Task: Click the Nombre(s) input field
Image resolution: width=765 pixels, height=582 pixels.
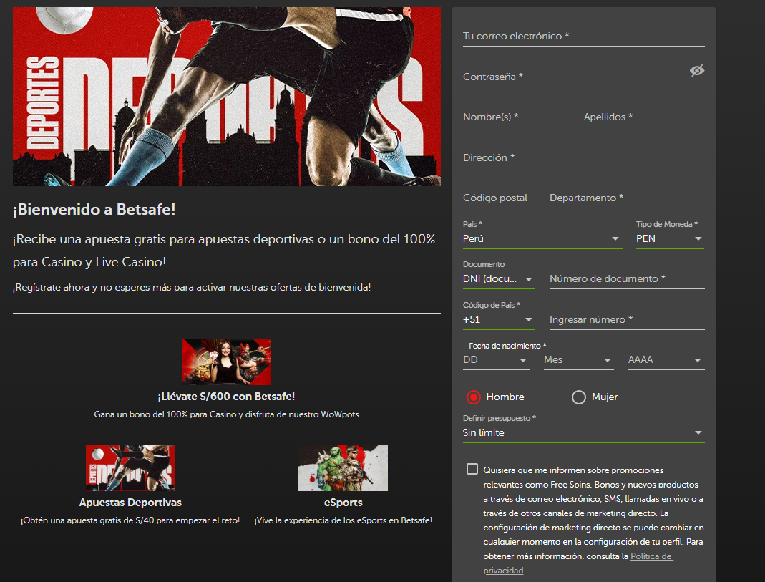Action: [515, 117]
